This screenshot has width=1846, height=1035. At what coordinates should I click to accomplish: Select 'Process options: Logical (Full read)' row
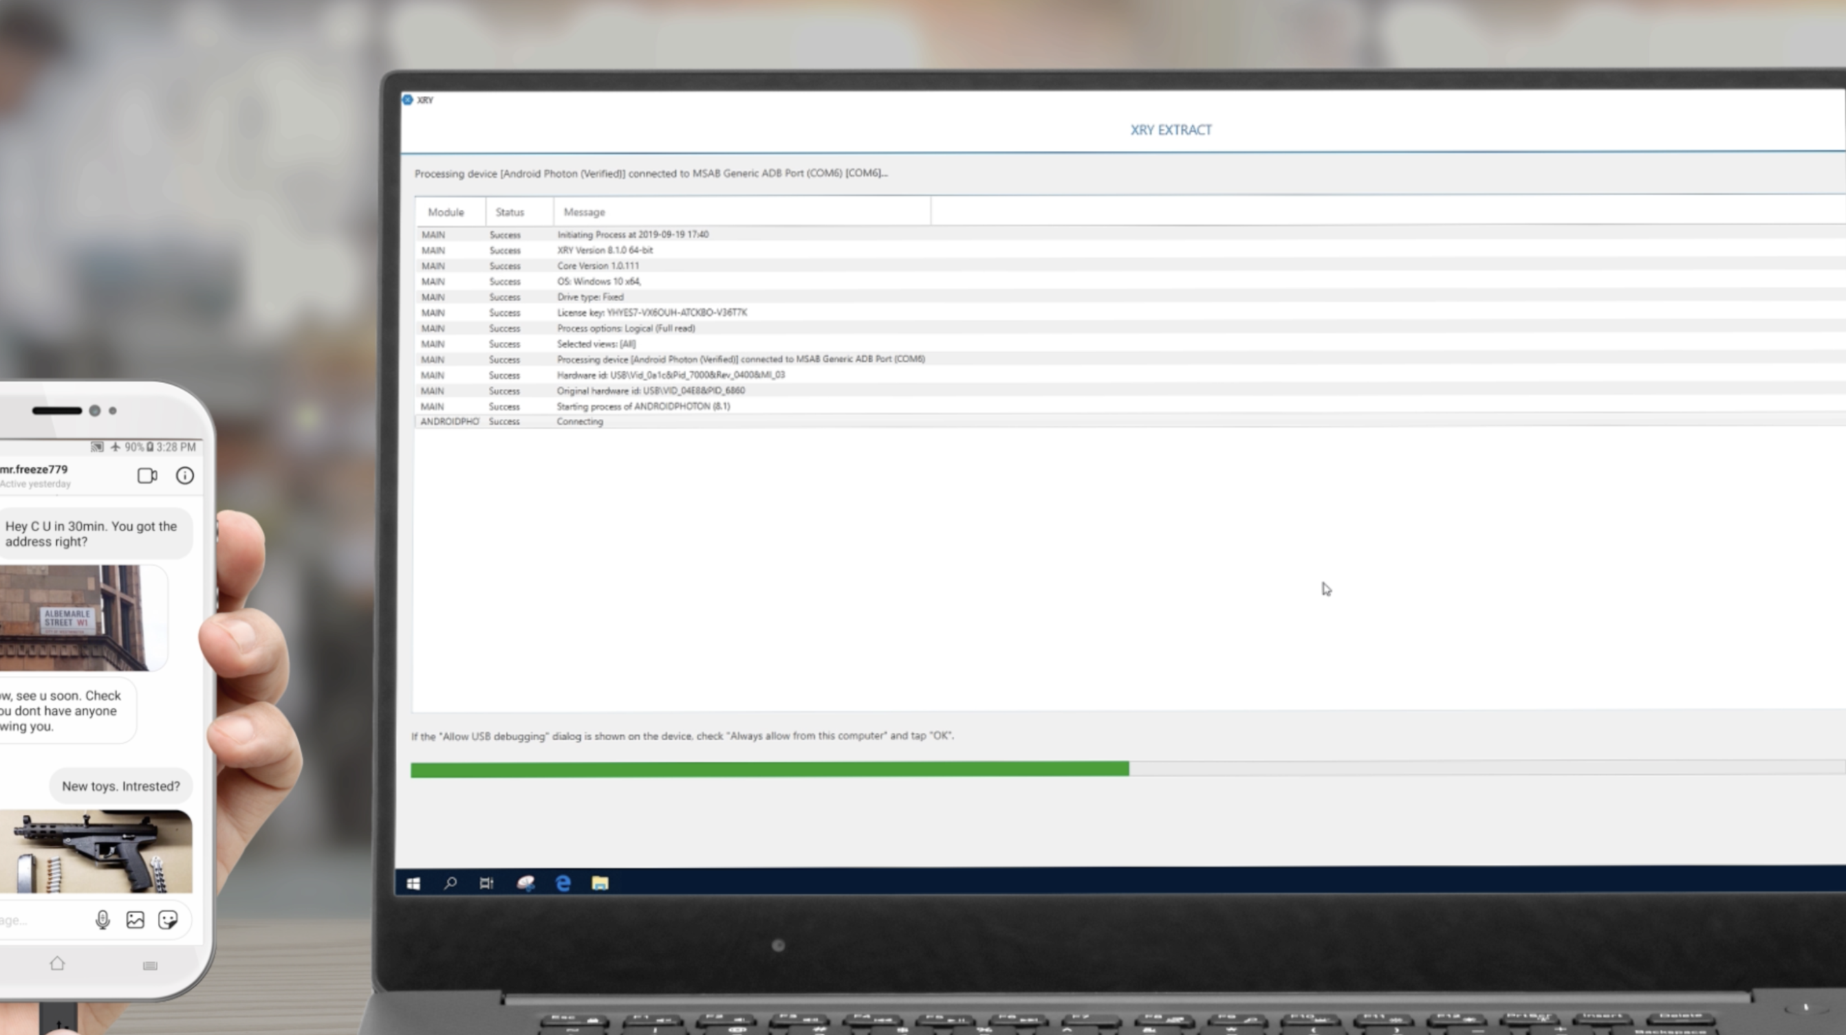coord(1130,328)
